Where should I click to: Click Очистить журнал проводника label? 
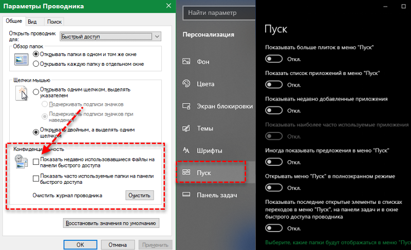pyautogui.click(x=67, y=196)
